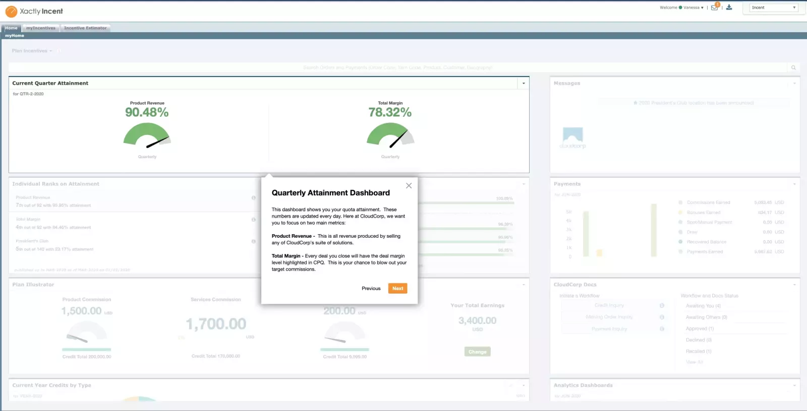Viewport: 807px width, 411px height.
Task: Open the mail inbox envelope icon
Action: point(714,8)
